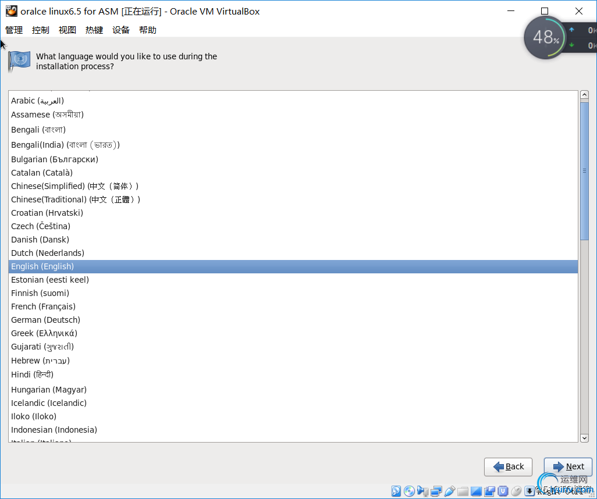Click the CPU virtualization status icon
The image size is (597, 499).
pyautogui.click(x=503, y=491)
